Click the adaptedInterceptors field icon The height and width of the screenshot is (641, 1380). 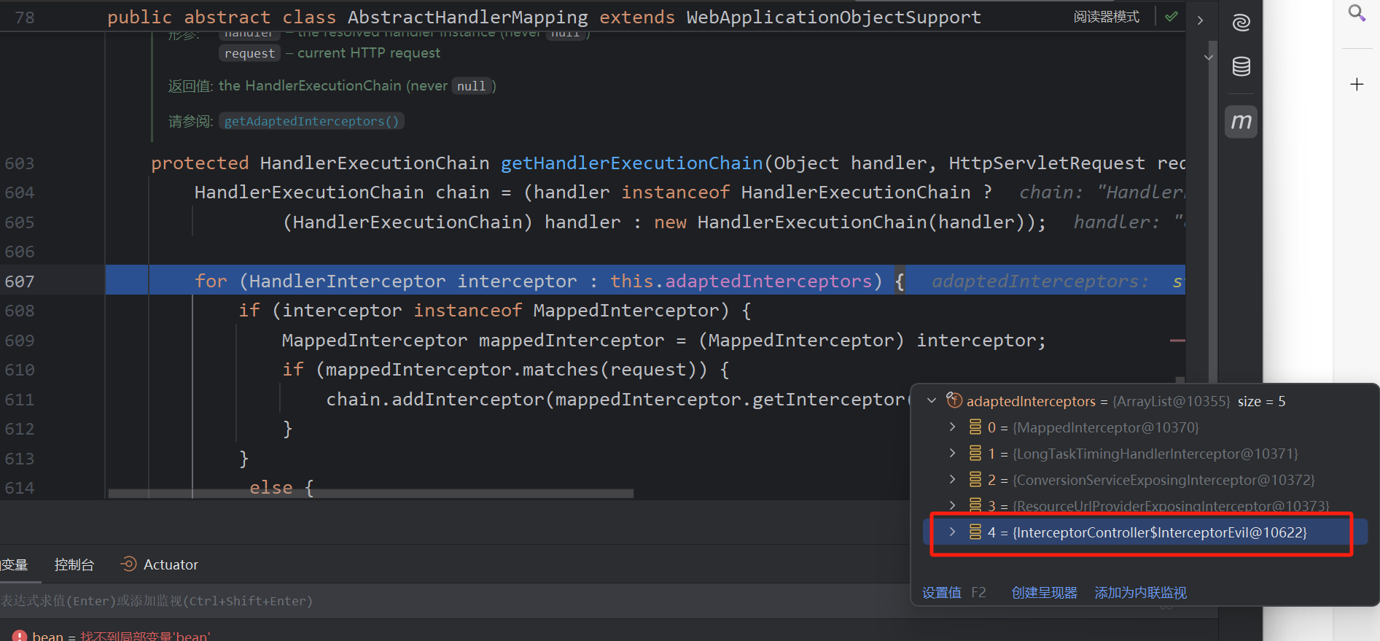click(954, 400)
